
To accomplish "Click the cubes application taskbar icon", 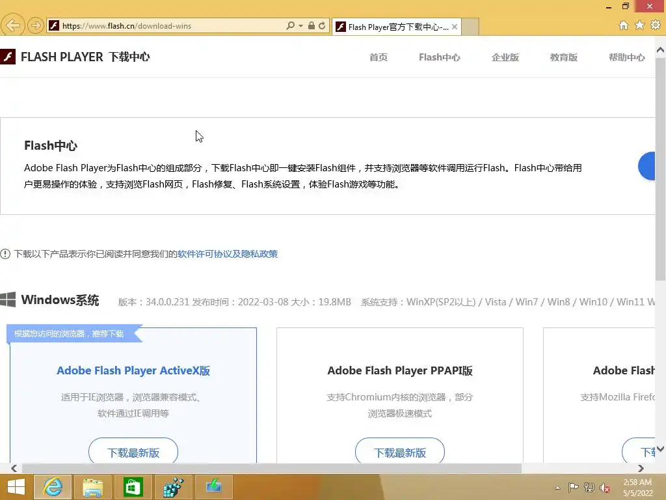I will [x=173, y=487].
